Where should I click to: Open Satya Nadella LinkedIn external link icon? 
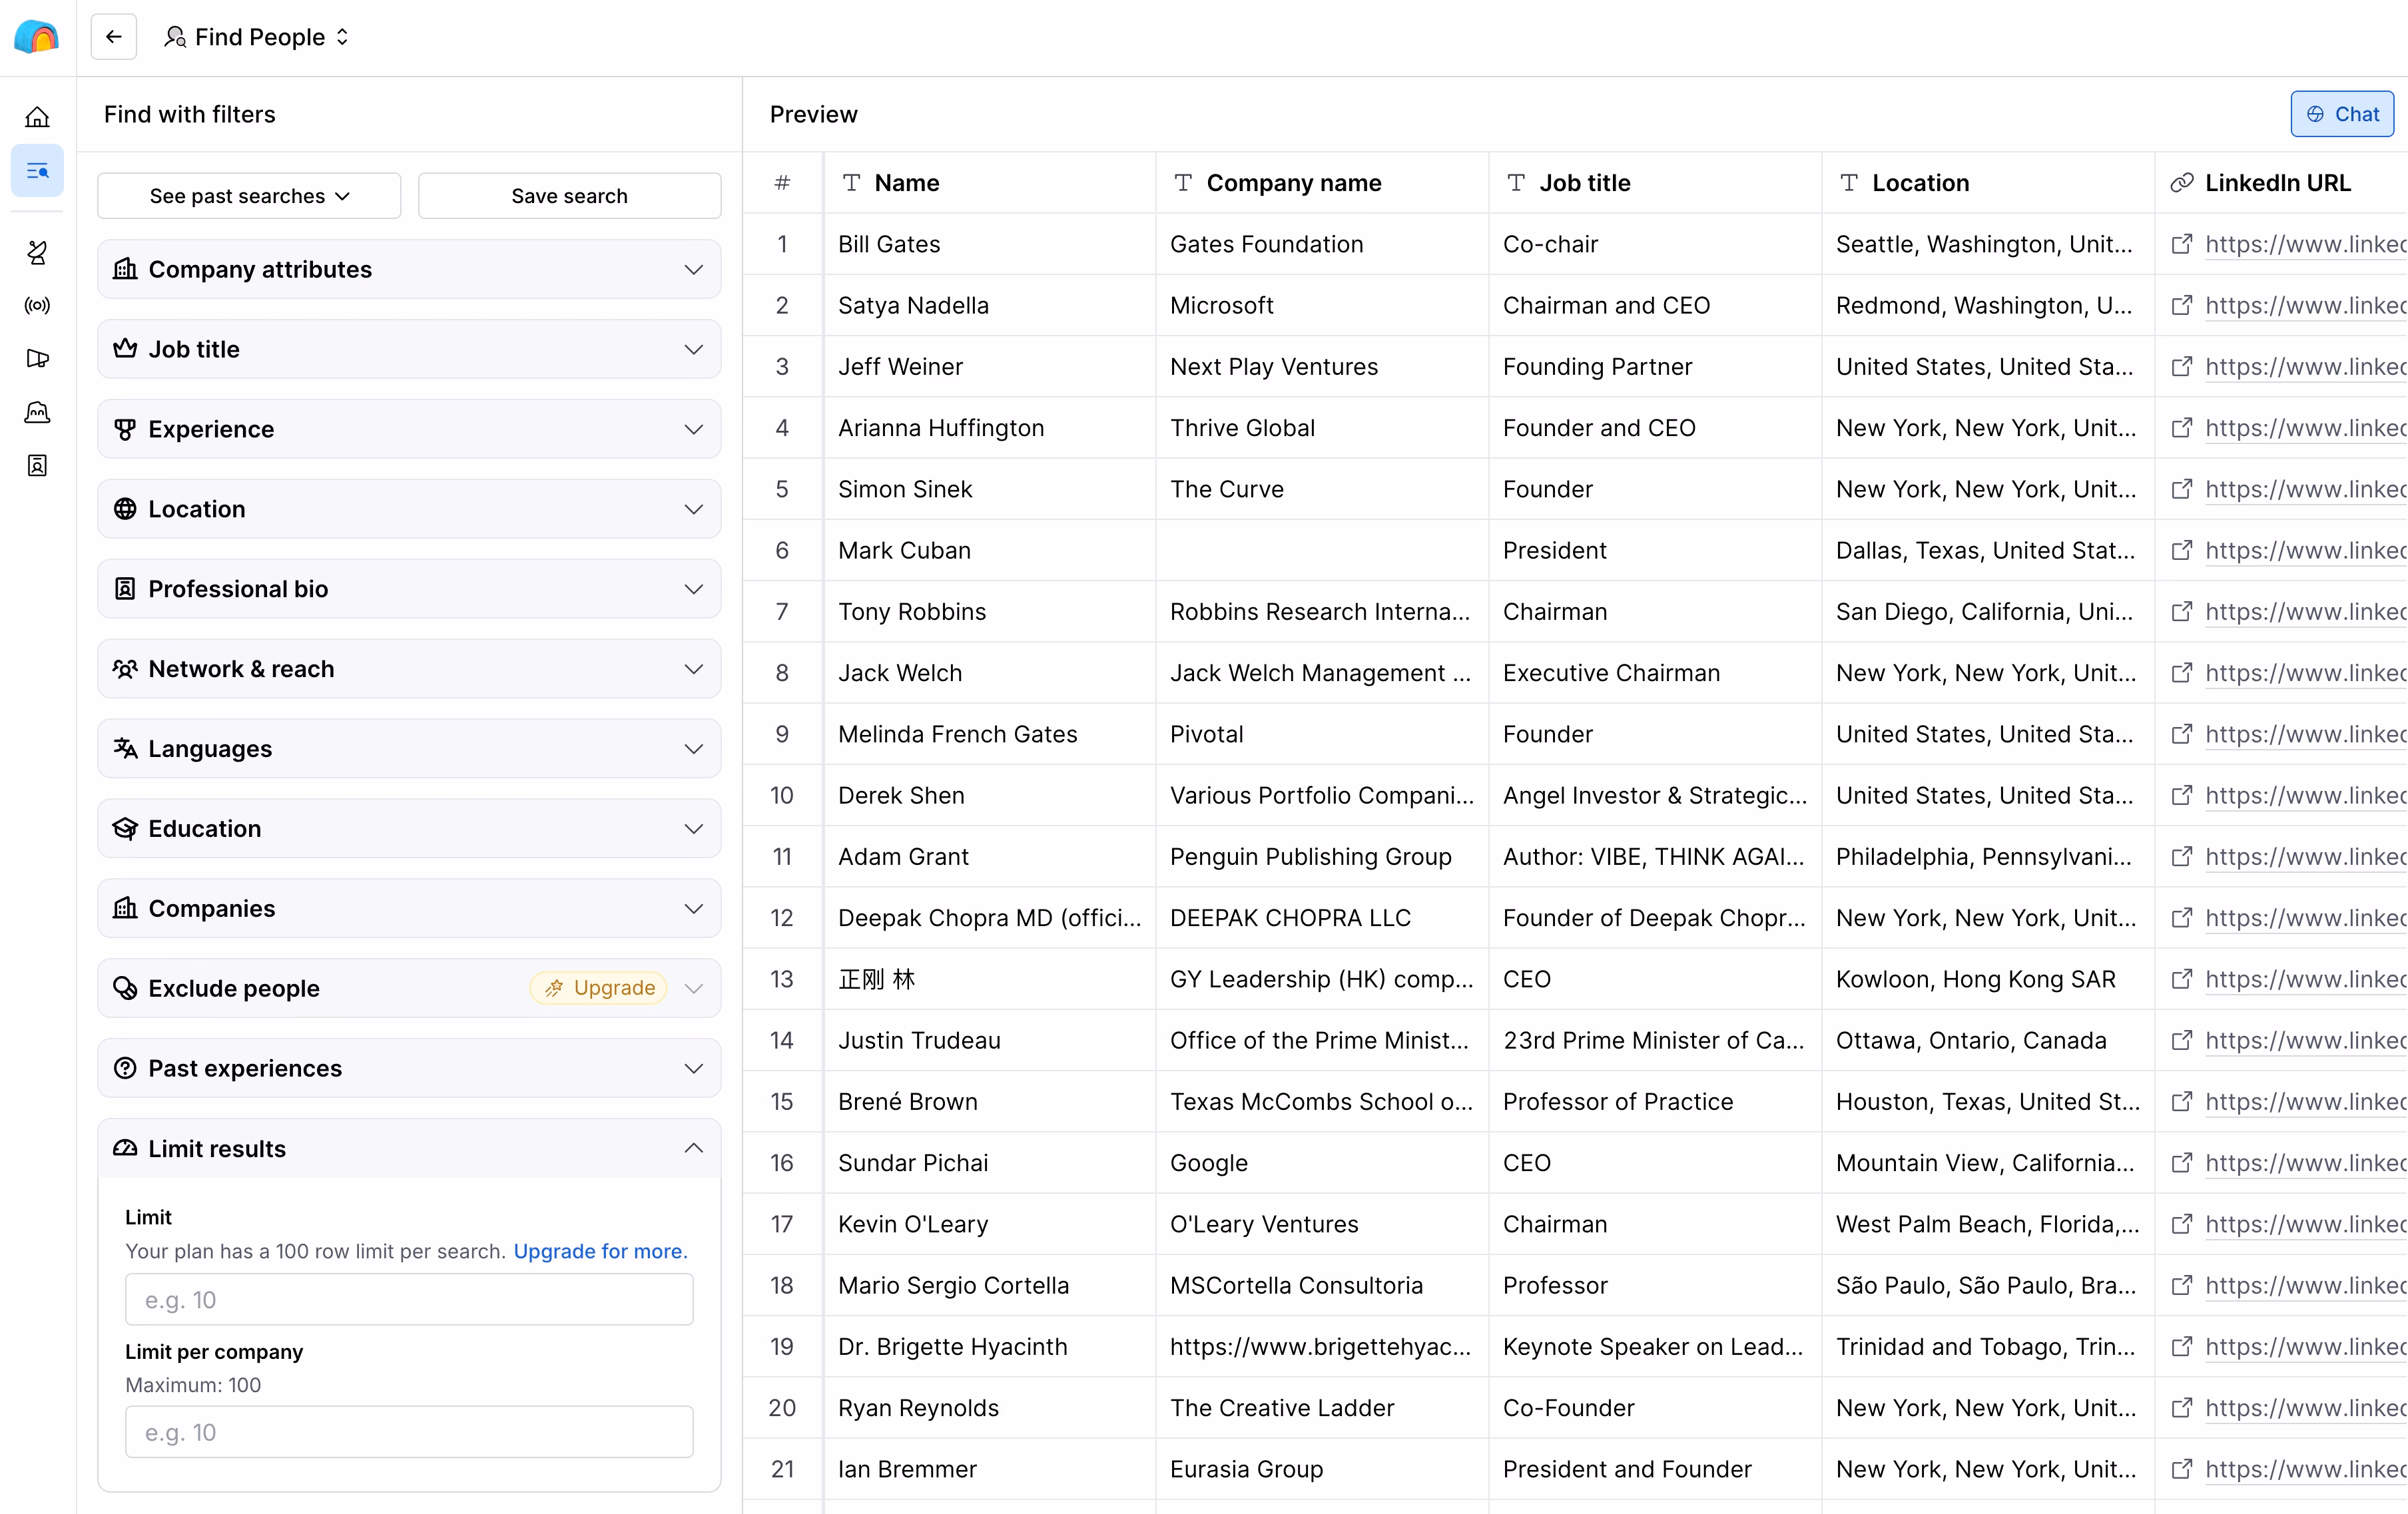pos(2182,305)
